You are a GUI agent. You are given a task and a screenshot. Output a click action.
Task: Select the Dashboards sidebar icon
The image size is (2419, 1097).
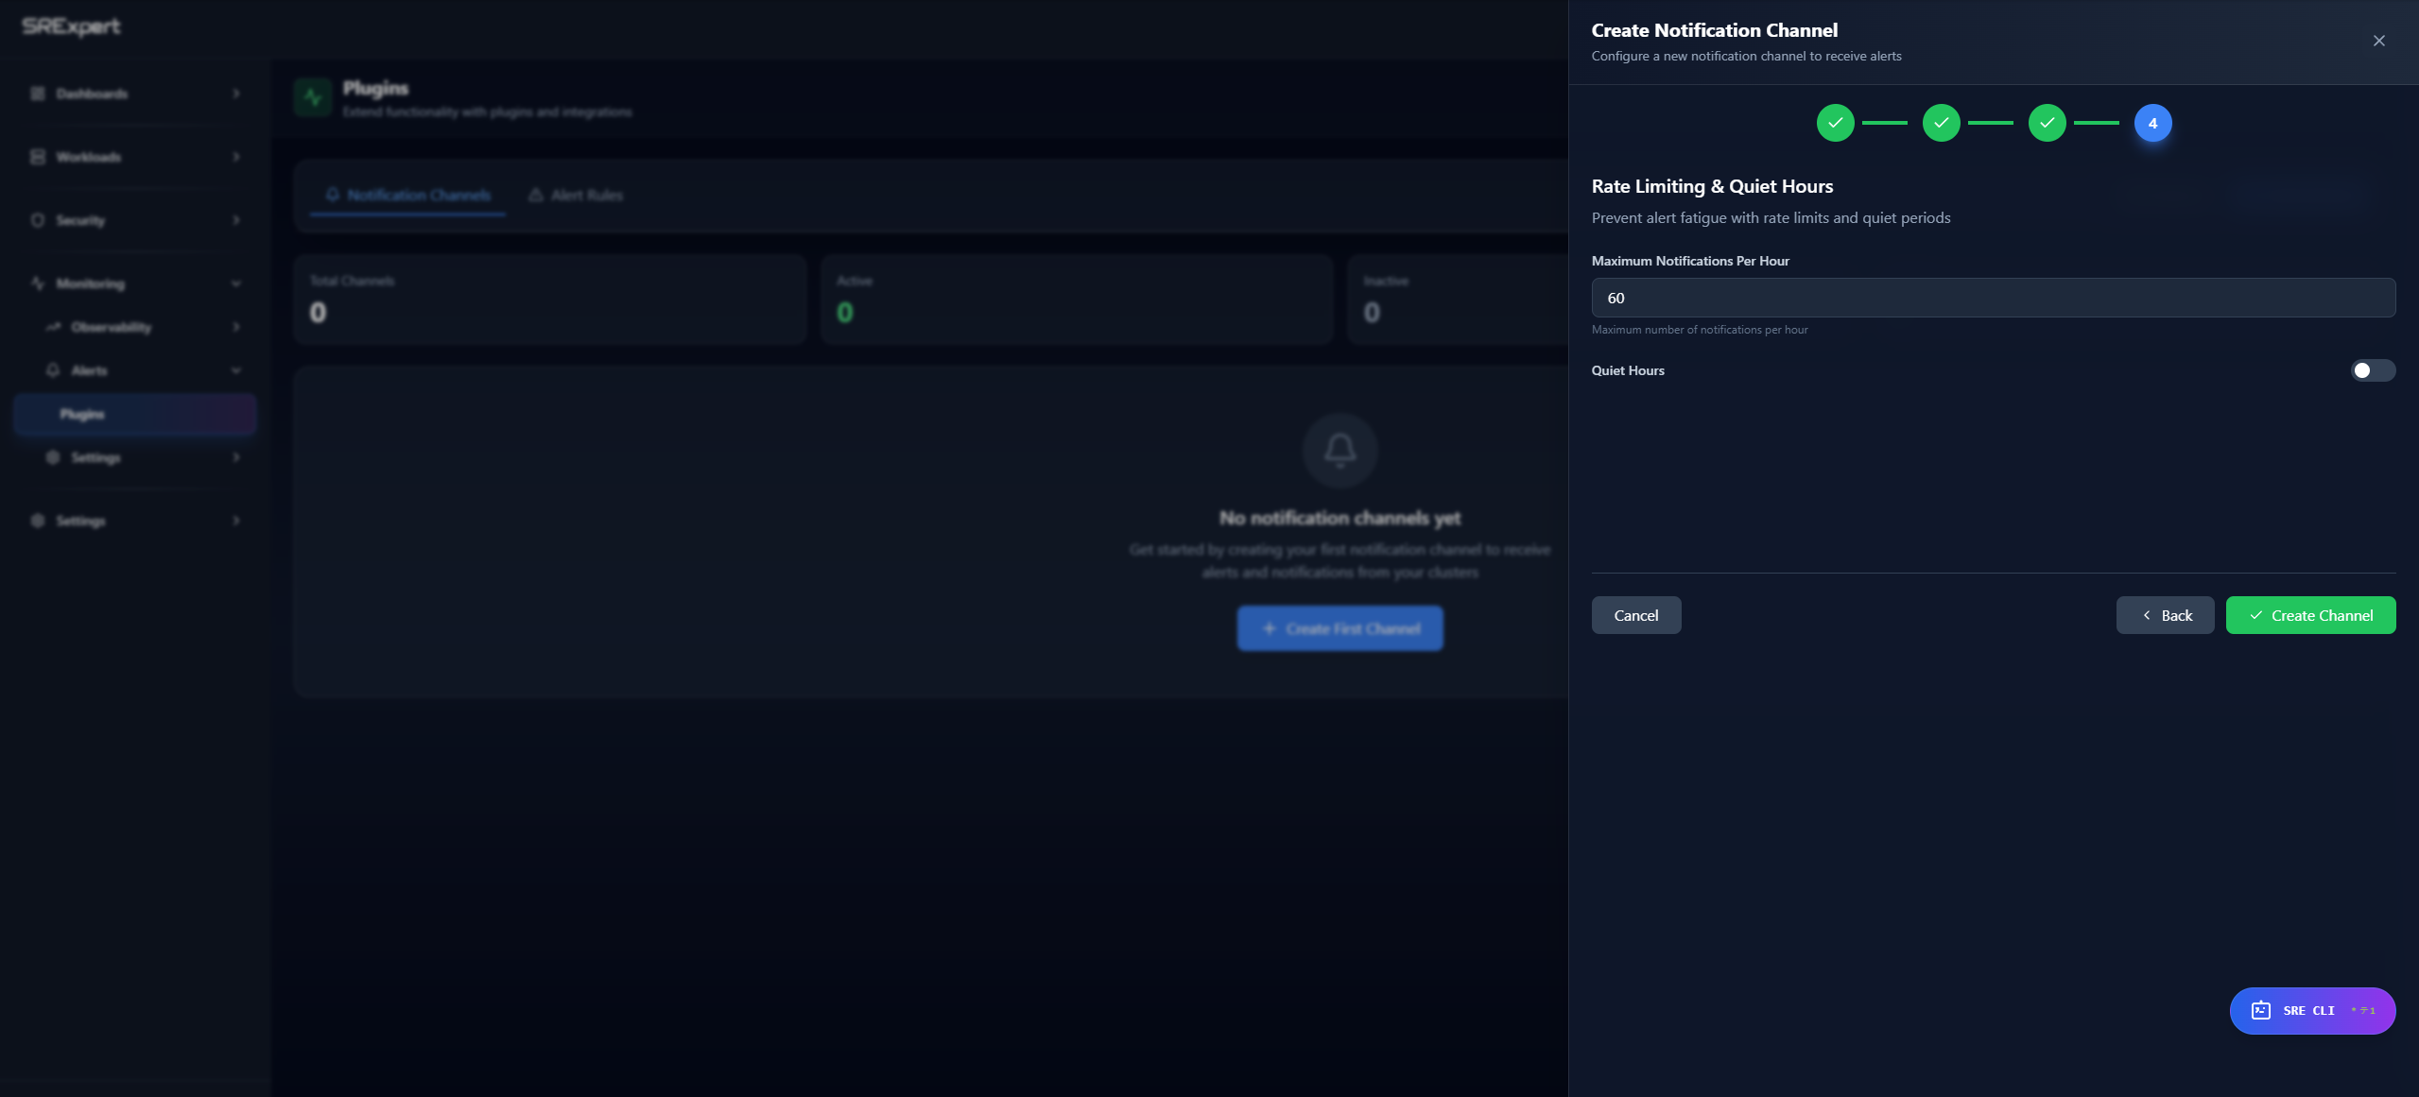(x=37, y=94)
